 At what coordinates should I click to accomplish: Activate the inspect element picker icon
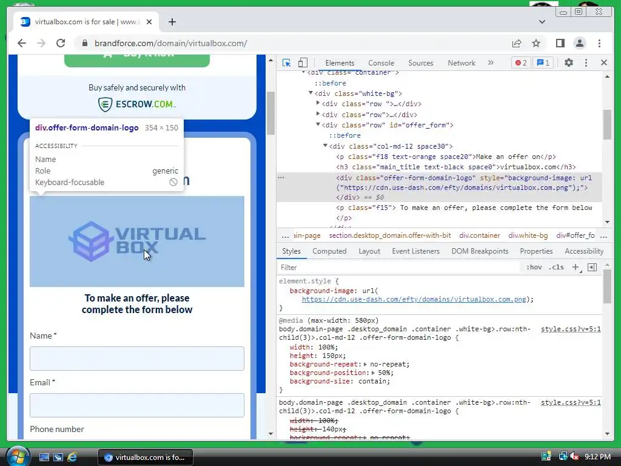pyautogui.click(x=286, y=62)
